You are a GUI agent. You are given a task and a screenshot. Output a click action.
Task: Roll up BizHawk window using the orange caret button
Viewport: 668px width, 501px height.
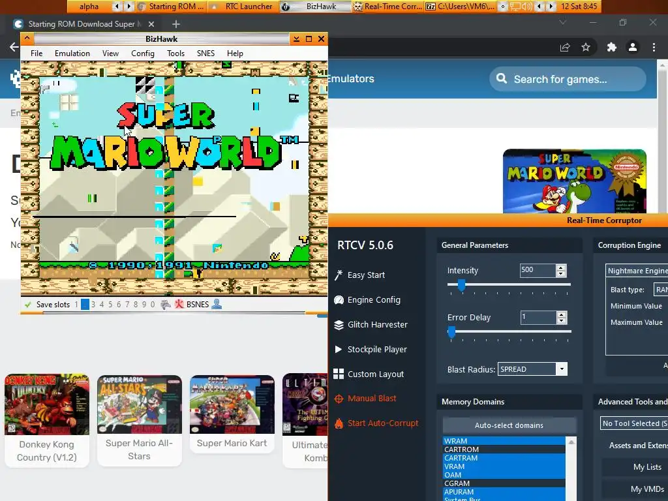pyautogui.click(x=27, y=38)
